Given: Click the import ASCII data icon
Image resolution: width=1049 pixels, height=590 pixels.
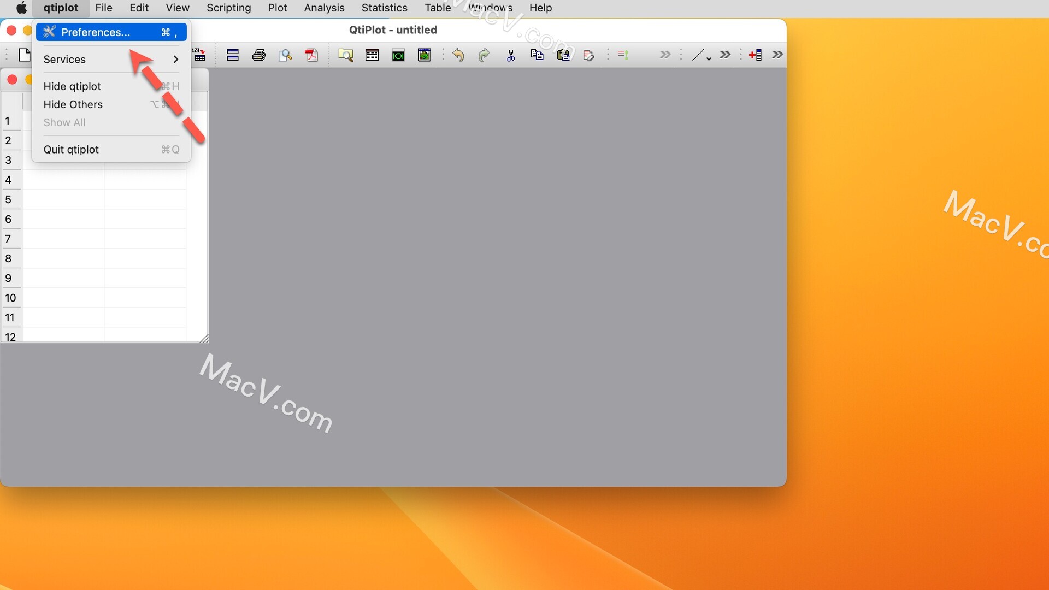Looking at the screenshot, I should (x=199, y=55).
